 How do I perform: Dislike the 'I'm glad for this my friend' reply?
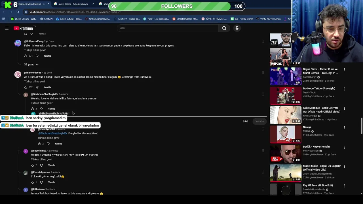(48, 144)
